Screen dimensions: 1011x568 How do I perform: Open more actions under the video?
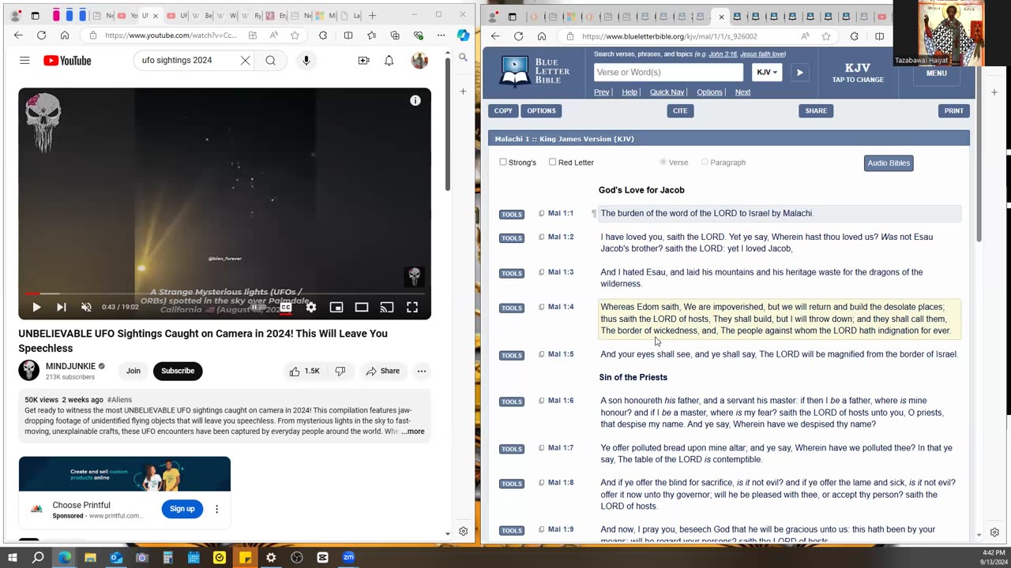[422, 371]
